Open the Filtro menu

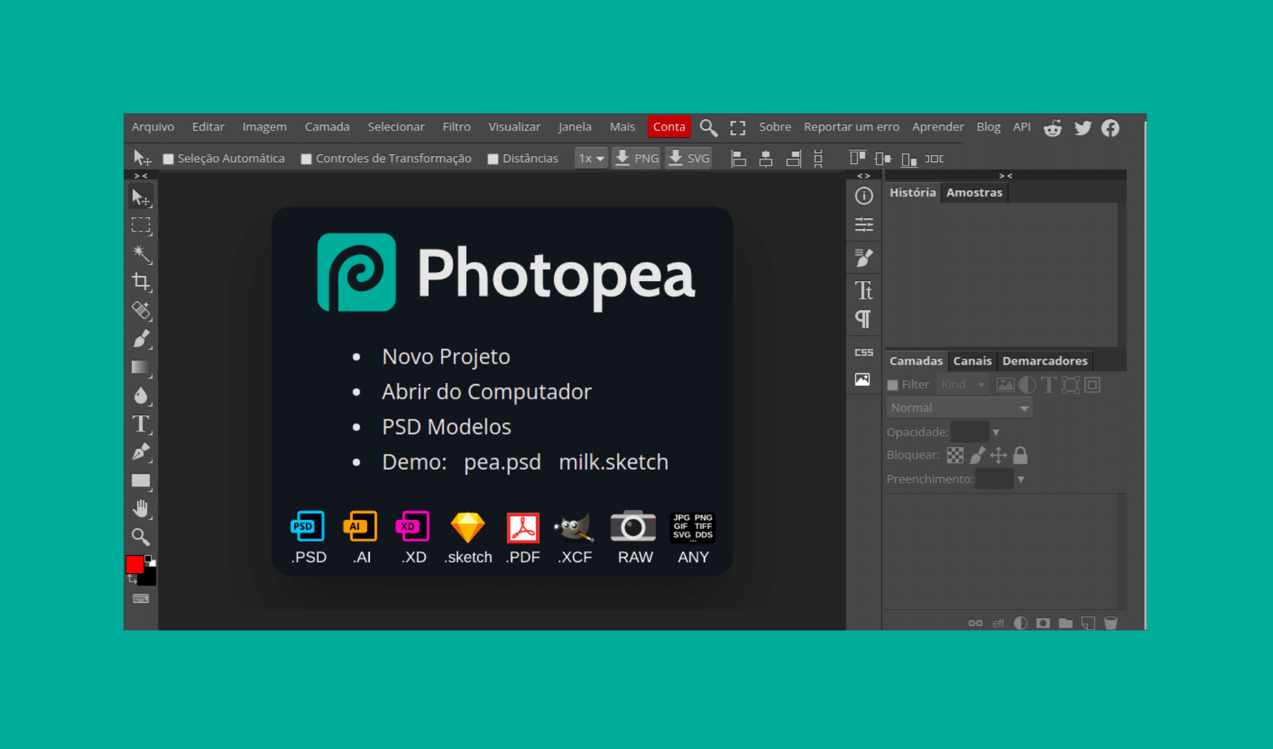click(456, 127)
